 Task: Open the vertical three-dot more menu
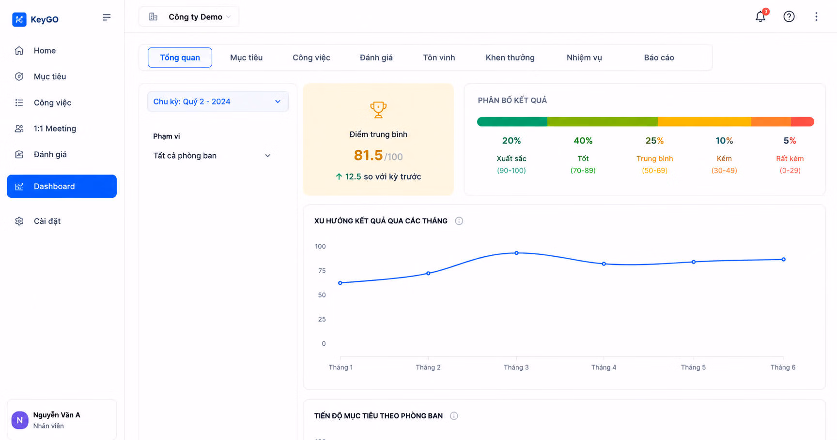[x=816, y=16]
